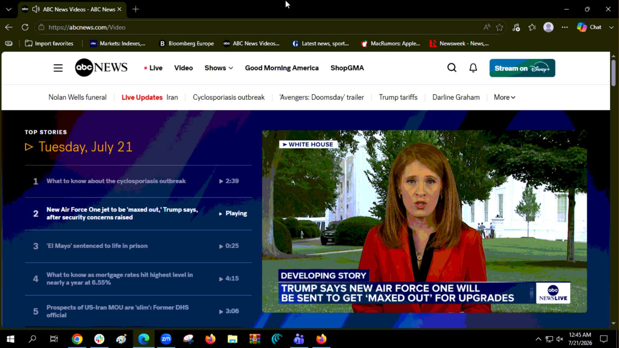Mute the tab using the speaker icon
619x348 pixels.
click(x=36, y=9)
